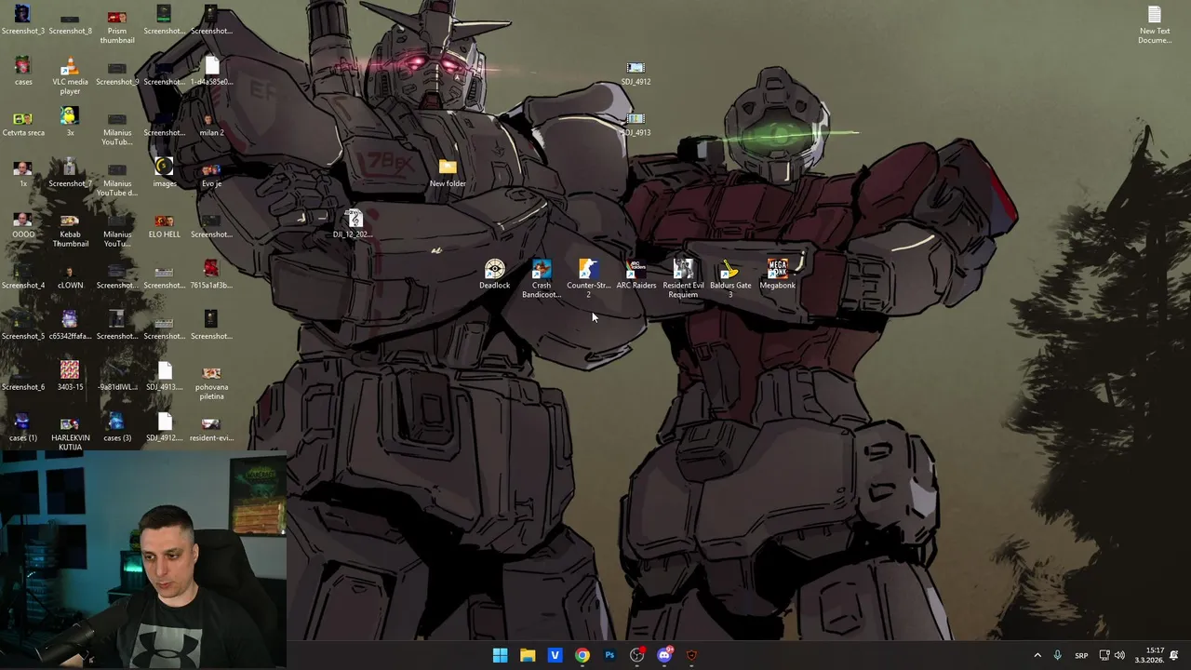Select the SDJ_4913 image file near the robot's head
Screen dimensions: 1191x670
point(636,124)
